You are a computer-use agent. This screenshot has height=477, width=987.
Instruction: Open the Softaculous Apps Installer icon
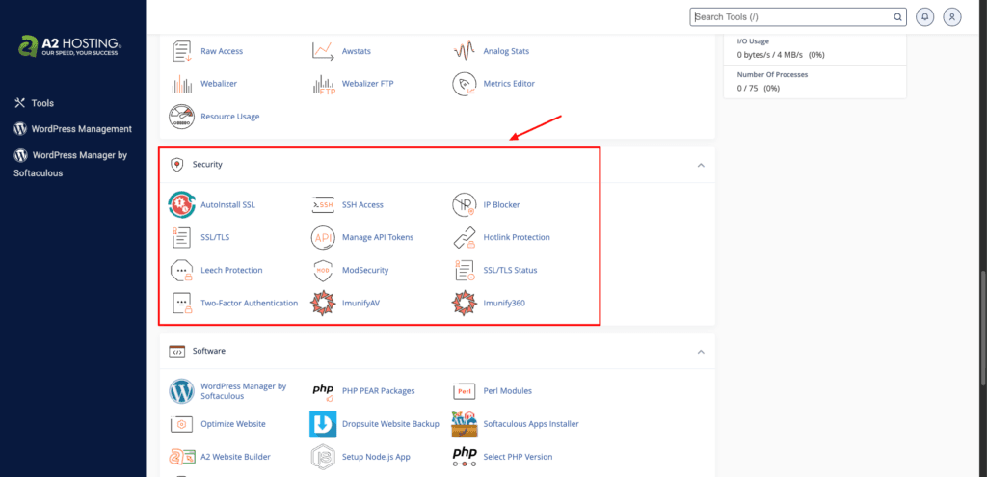click(465, 423)
